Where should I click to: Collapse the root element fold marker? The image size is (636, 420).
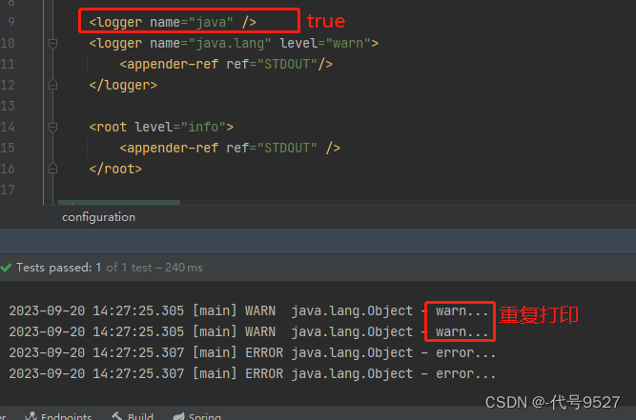click(52, 128)
